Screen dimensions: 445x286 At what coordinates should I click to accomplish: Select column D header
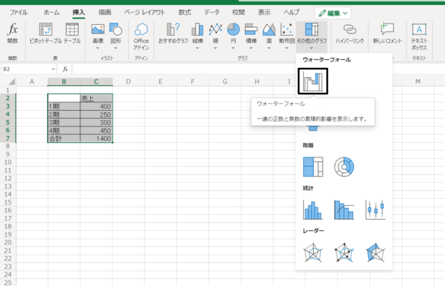pyautogui.click(x=128, y=82)
